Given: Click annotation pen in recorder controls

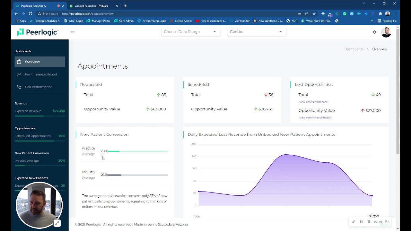Looking at the screenshot, I should point(354,222).
